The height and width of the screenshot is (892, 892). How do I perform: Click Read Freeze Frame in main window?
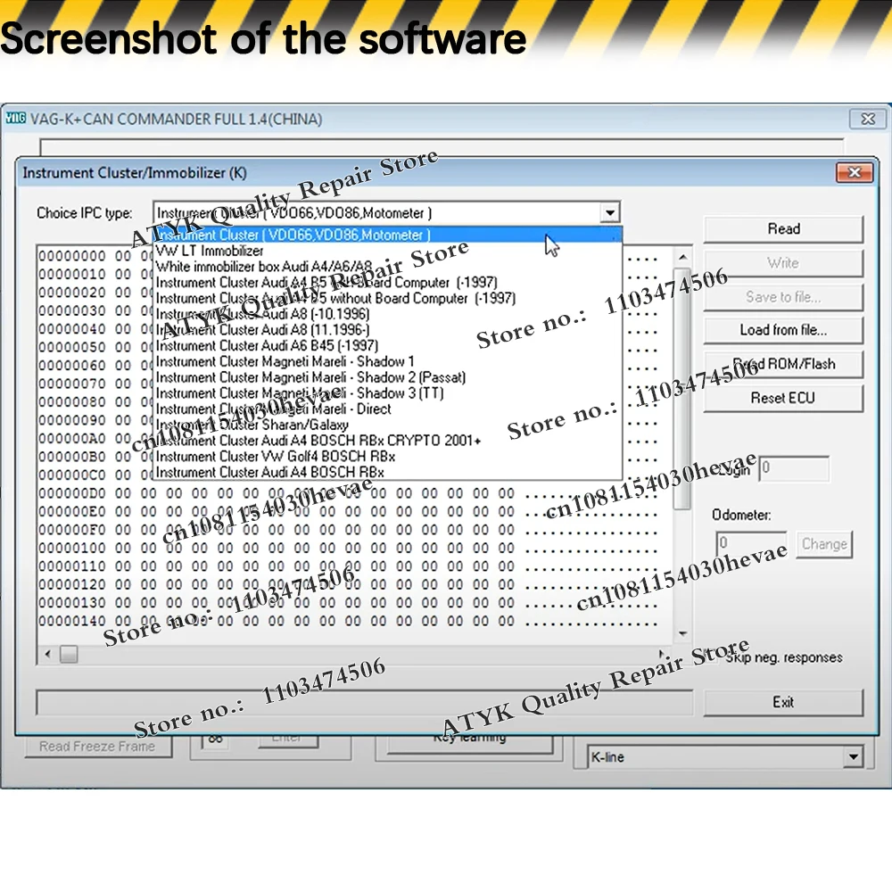(97, 747)
